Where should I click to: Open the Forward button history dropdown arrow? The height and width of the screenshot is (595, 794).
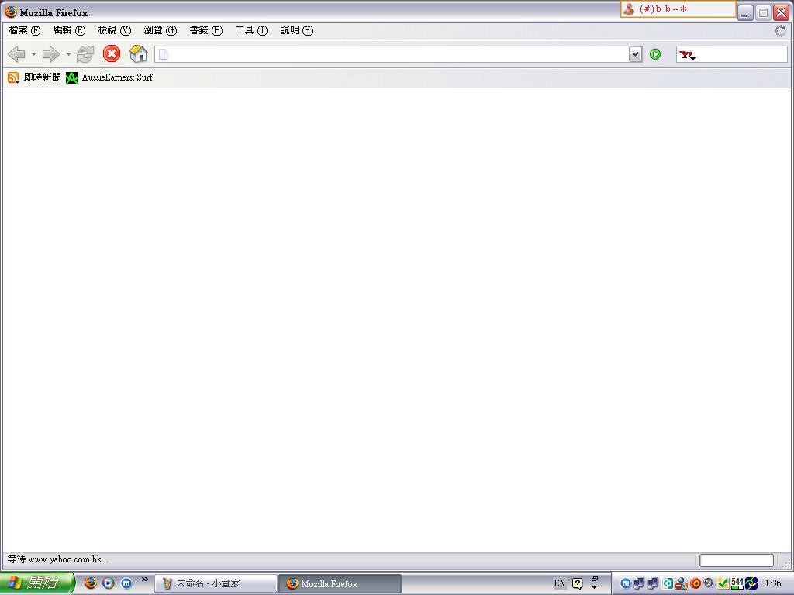[68, 54]
